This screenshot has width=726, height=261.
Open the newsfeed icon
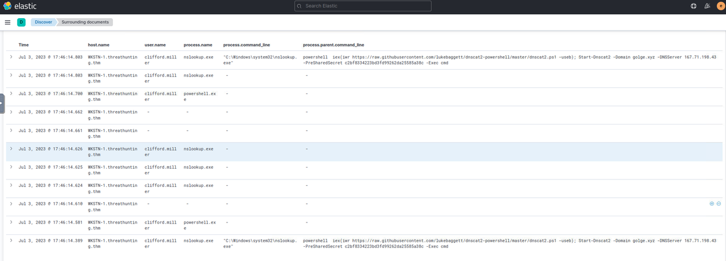[x=707, y=6]
